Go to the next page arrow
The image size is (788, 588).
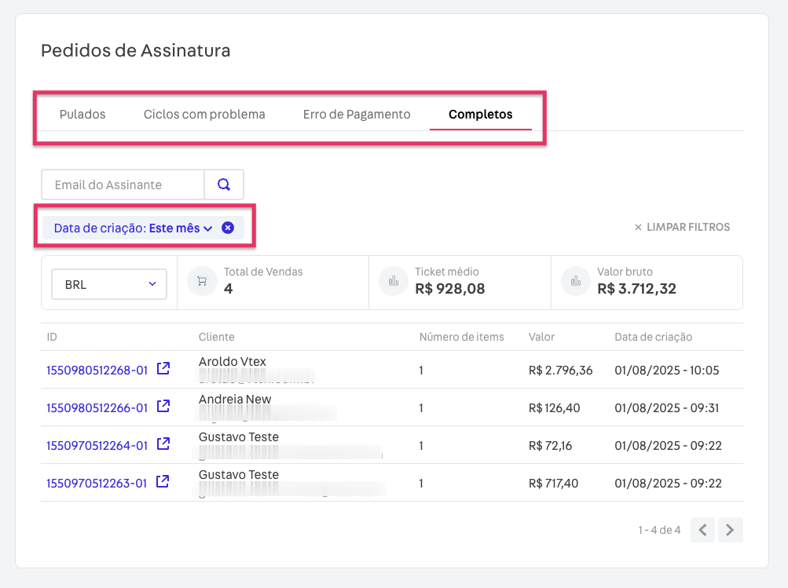[x=730, y=530]
